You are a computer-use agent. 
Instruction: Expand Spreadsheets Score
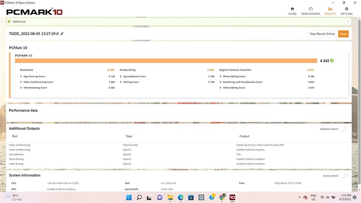(120, 76)
